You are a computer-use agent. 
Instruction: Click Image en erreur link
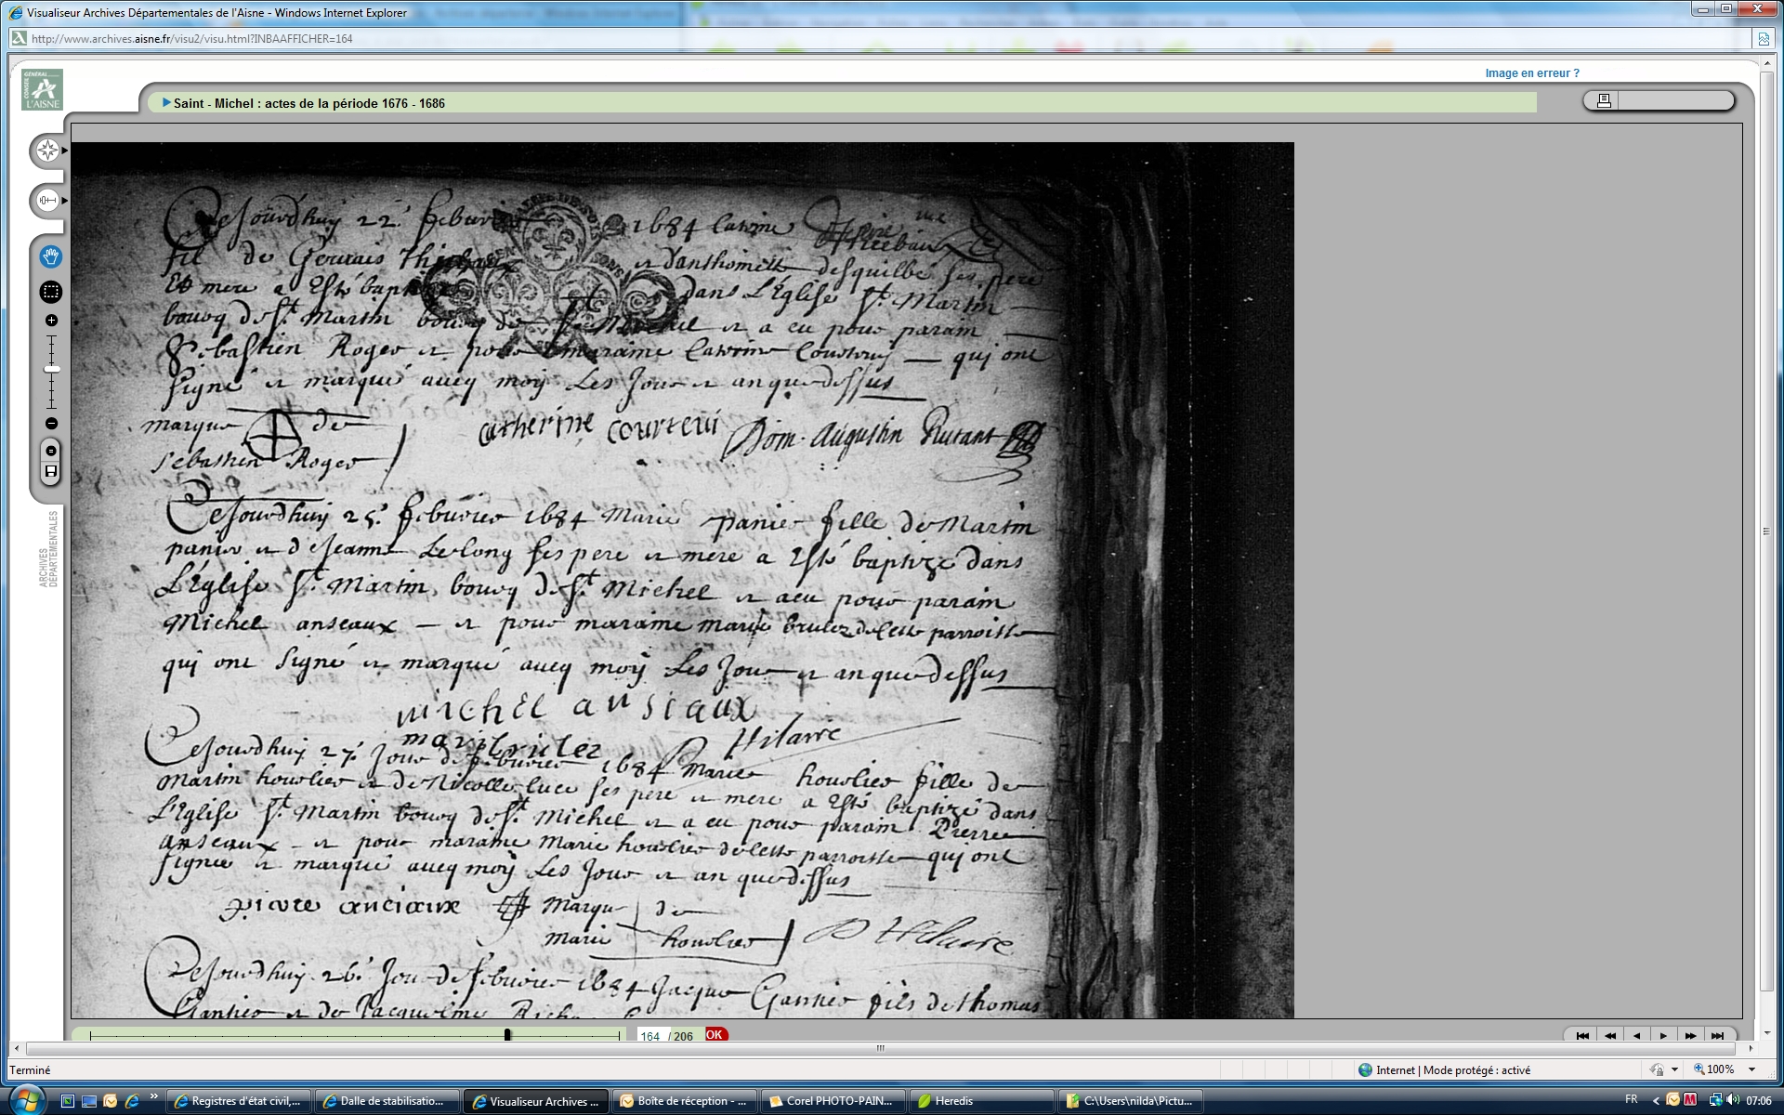point(1531,73)
